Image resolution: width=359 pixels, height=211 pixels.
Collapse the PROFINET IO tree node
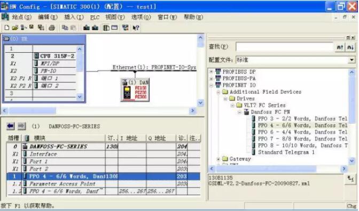pyautogui.click(x=211, y=85)
